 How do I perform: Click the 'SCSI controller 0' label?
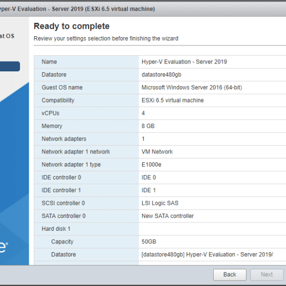click(63, 203)
